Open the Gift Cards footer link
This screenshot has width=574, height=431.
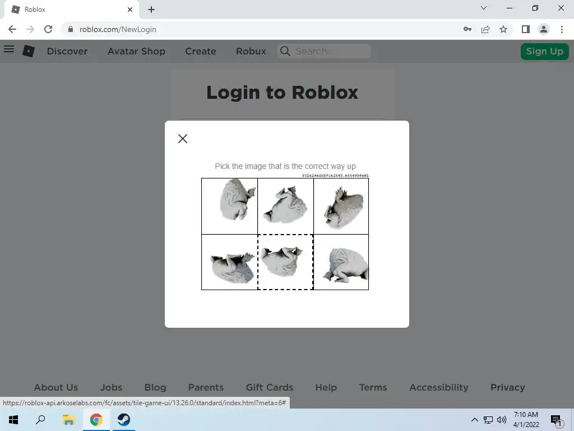270,387
